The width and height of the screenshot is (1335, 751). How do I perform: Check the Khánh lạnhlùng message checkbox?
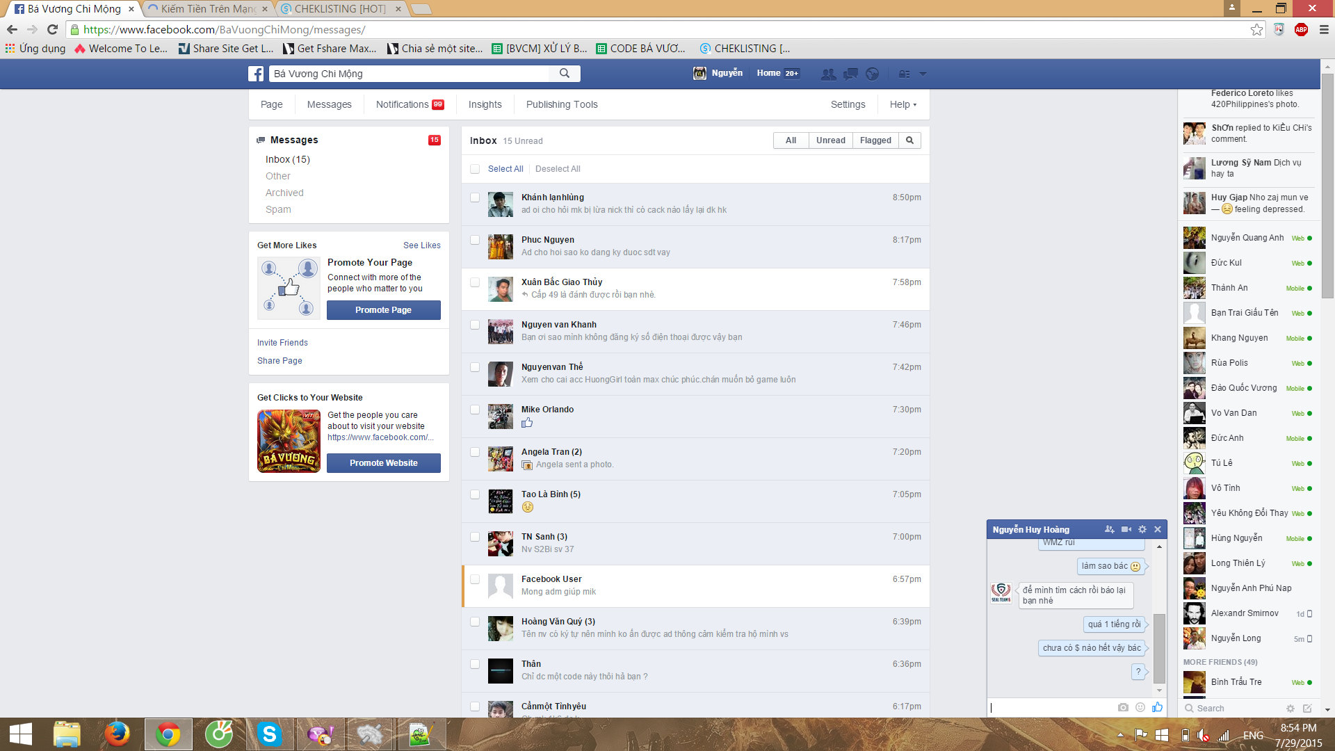(475, 197)
